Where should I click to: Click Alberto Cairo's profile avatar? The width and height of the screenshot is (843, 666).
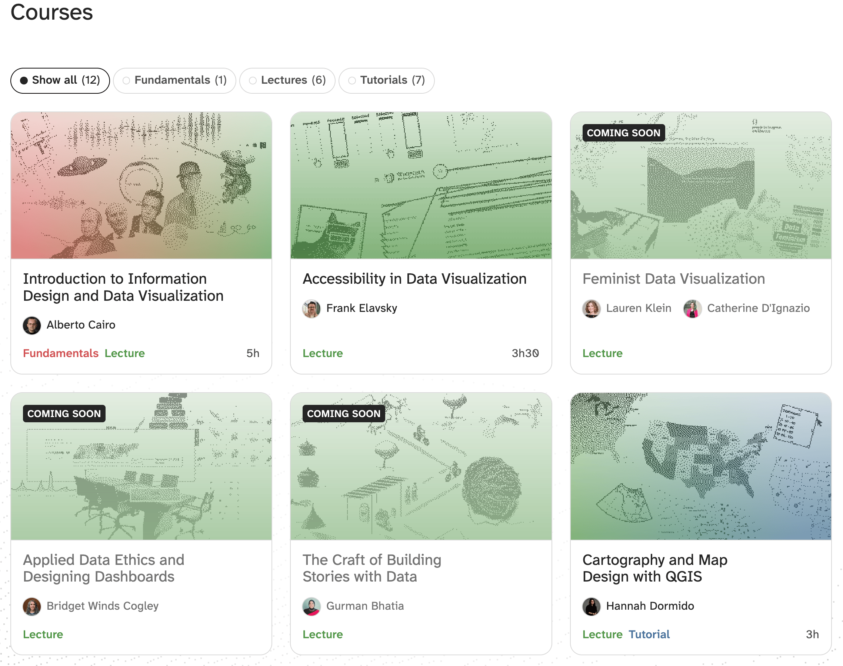click(32, 325)
